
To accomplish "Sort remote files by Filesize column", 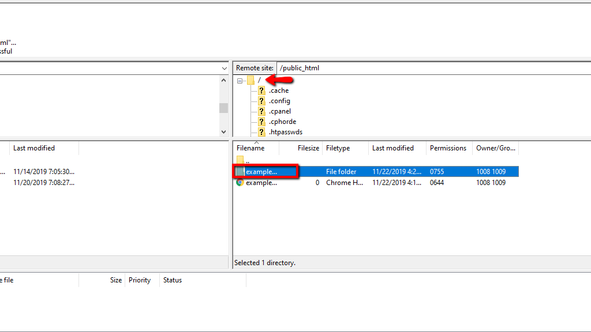I will 300,148.
